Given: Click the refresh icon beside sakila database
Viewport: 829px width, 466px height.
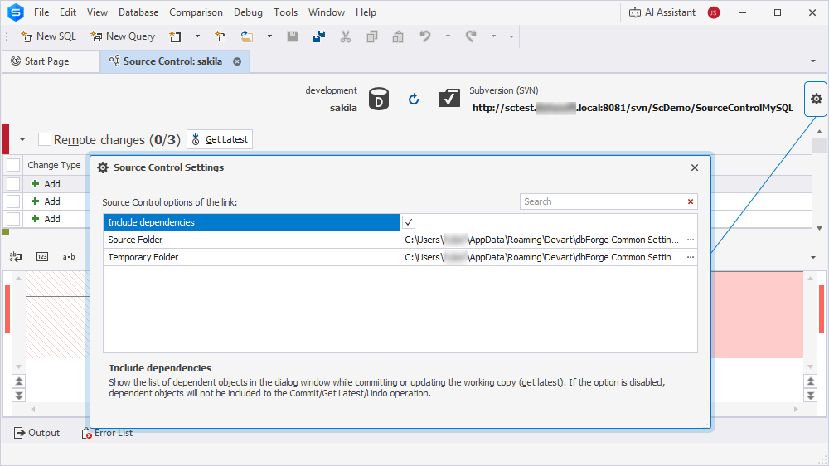Looking at the screenshot, I should pyautogui.click(x=414, y=100).
